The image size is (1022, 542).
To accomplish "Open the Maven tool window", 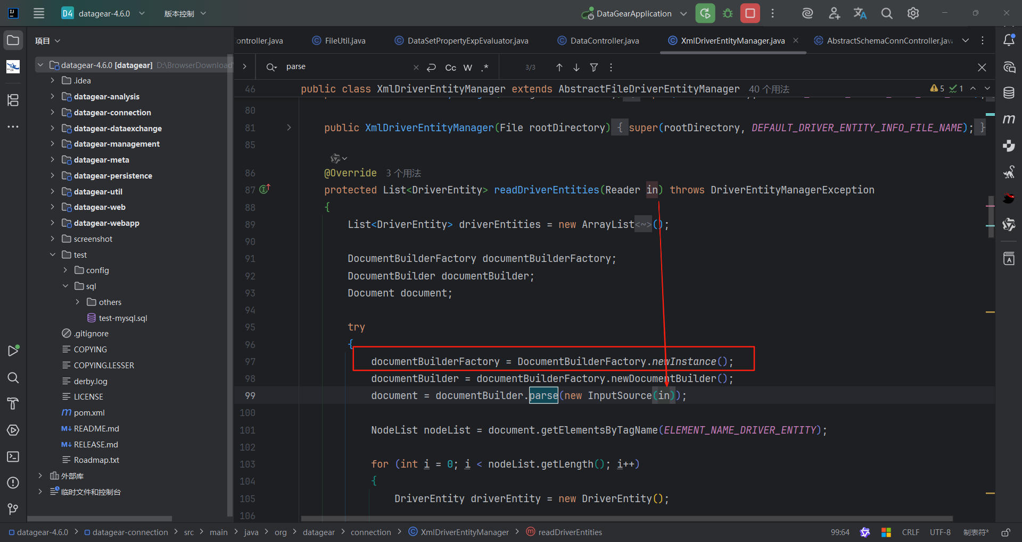I will click(x=1009, y=119).
